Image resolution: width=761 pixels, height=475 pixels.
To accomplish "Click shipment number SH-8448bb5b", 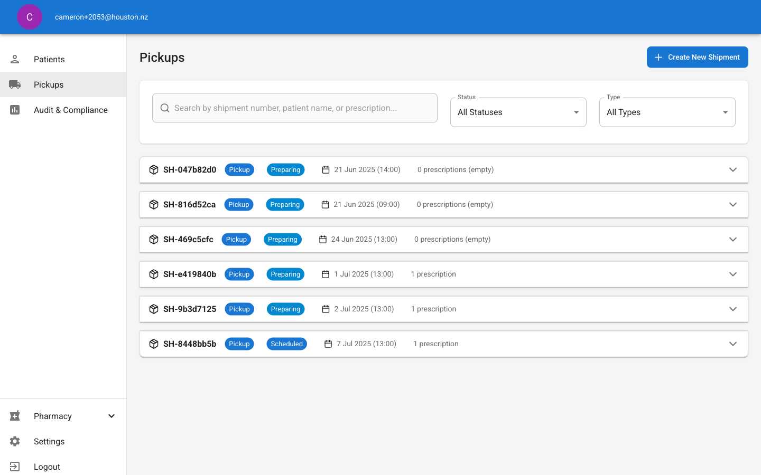I will pyautogui.click(x=190, y=344).
